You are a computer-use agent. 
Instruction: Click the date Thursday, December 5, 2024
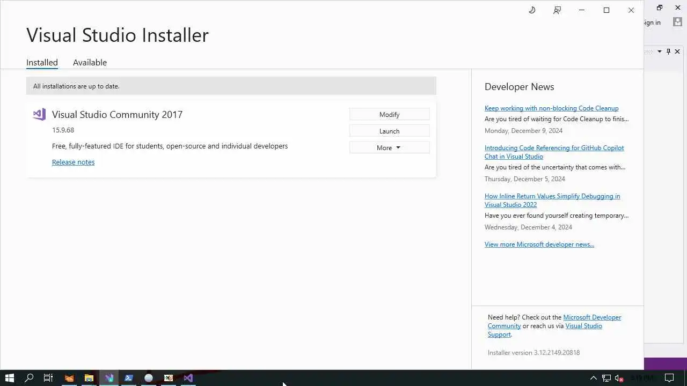coord(525,179)
